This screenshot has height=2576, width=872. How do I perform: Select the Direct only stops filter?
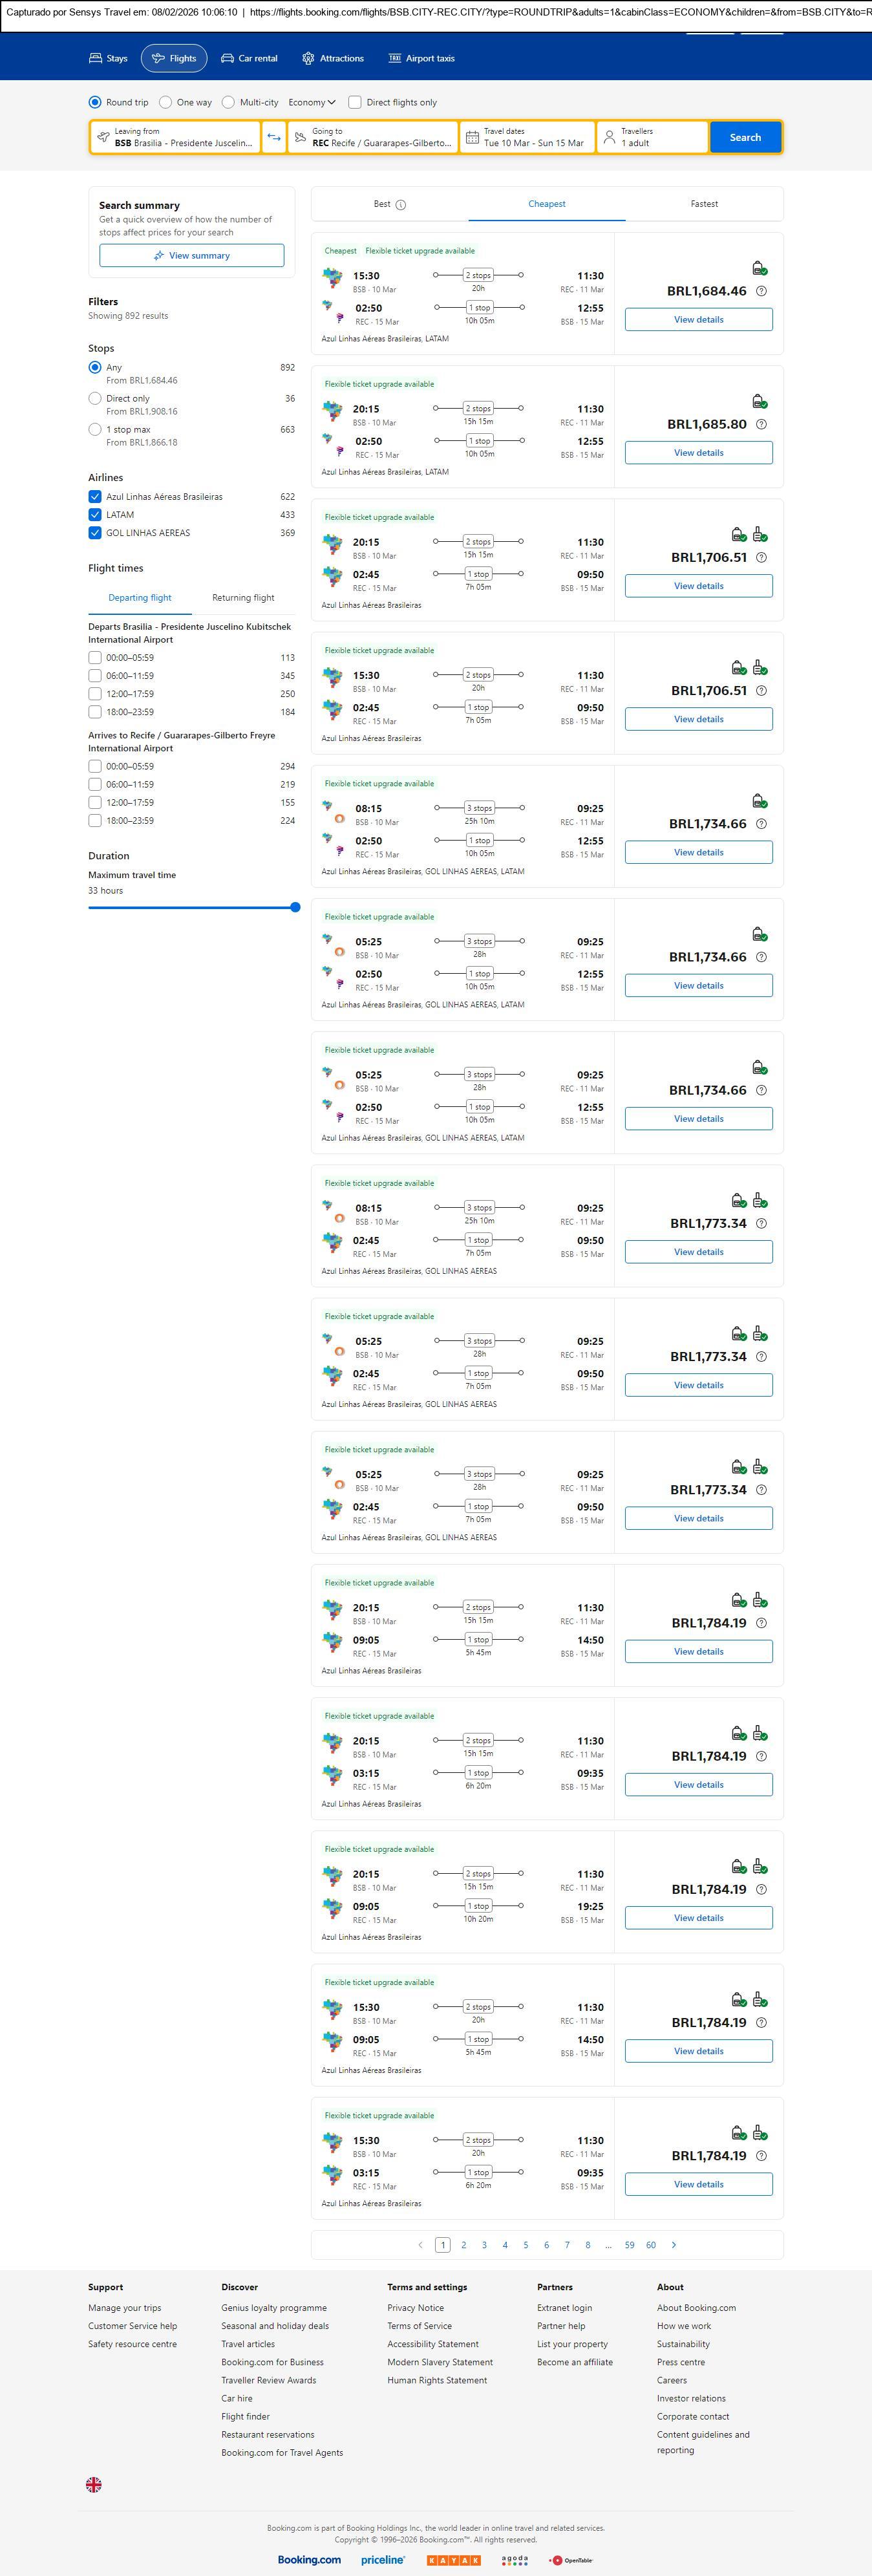[95, 398]
